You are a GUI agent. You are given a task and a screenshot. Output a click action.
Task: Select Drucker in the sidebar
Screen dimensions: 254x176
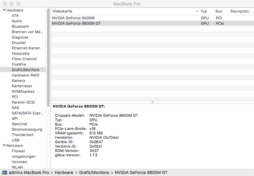tap(19, 43)
